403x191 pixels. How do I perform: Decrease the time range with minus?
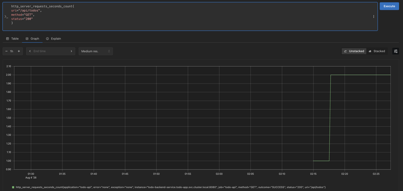pyautogui.click(x=6, y=51)
